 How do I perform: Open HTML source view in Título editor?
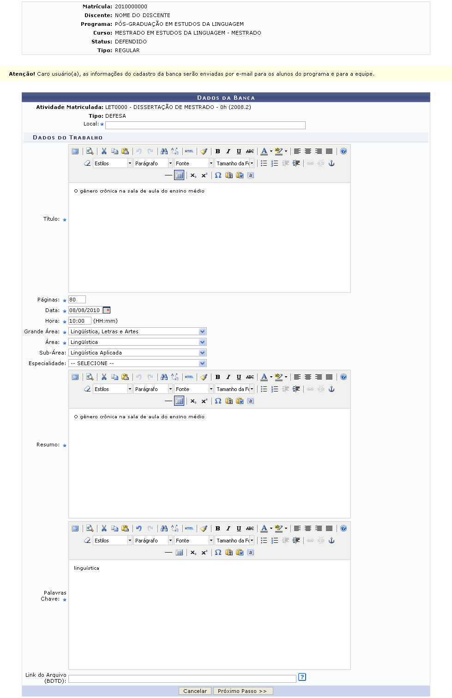pyautogui.click(x=189, y=151)
